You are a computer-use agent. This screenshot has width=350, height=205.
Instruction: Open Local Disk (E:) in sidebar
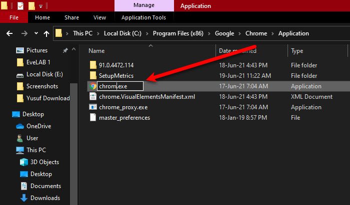click(x=44, y=74)
